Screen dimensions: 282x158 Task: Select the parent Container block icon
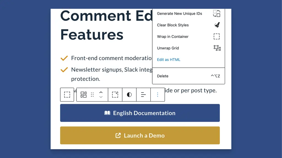click(67, 94)
